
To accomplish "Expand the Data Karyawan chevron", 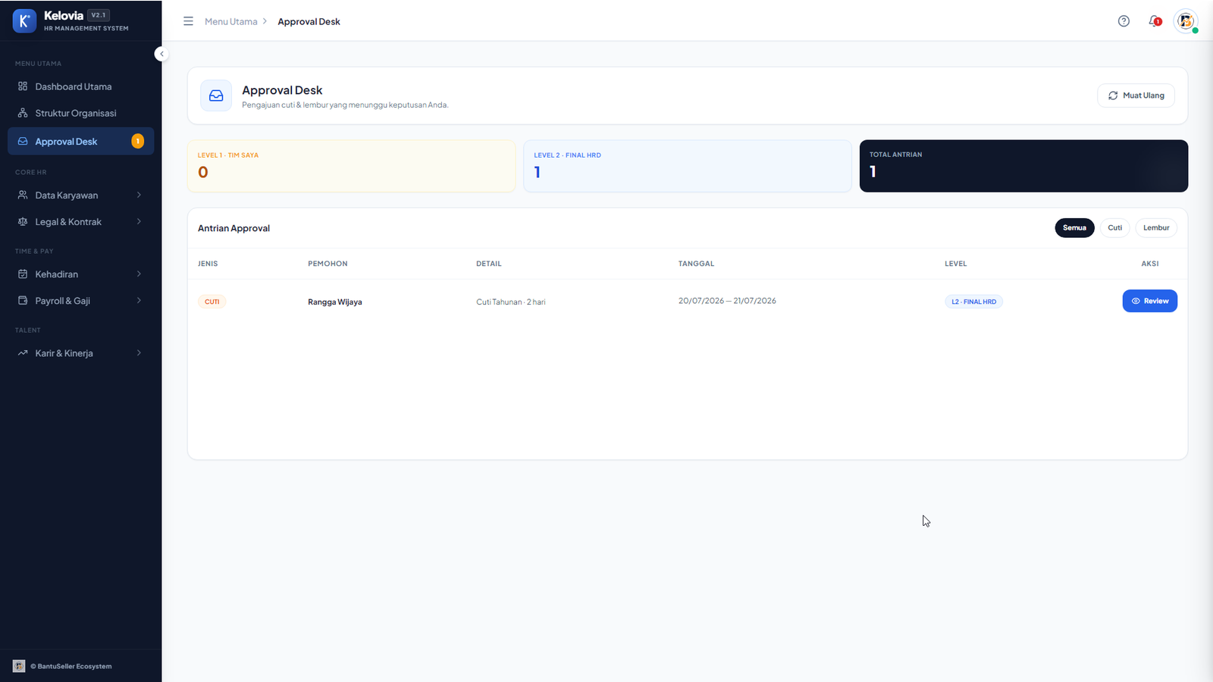I will click(139, 195).
